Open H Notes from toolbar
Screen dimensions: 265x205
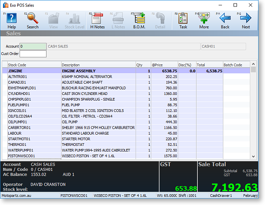pyautogui.click(x=97, y=20)
